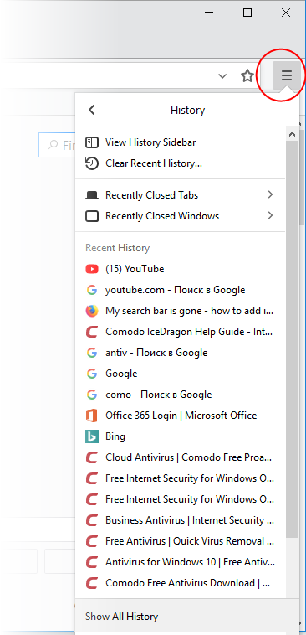Expand Recently Closed Windows submenu arrow
The height and width of the screenshot is (635, 306).
(270, 216)
